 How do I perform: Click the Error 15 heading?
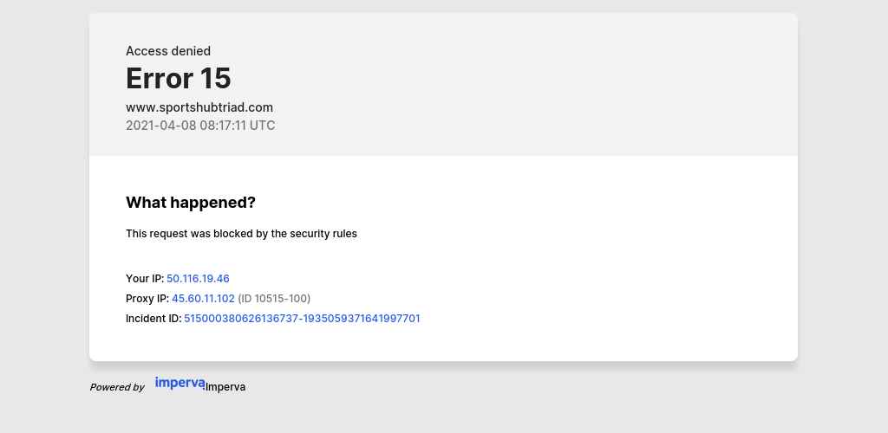[x=179, y=78]
